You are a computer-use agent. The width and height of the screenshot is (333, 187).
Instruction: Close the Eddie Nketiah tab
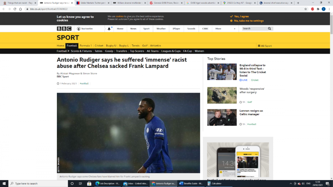(x=109, y=3)
